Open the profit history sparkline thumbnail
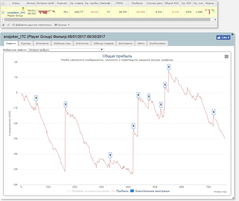Screen dimensions: 239x201 pyautogui.click(x=46, y=12)
